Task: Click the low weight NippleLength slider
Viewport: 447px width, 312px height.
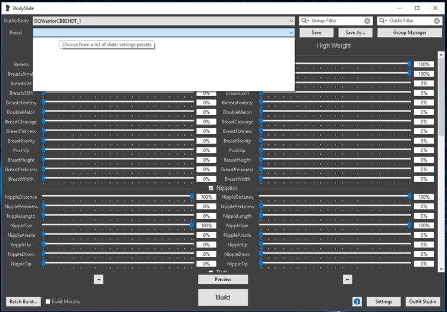Action: (118, 215)
